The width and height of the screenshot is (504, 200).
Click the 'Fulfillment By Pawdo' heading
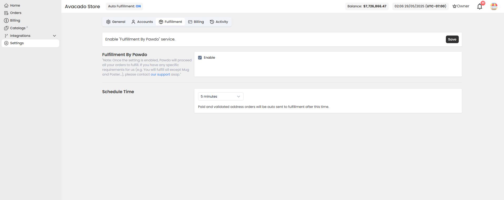[x=125, y=54]
